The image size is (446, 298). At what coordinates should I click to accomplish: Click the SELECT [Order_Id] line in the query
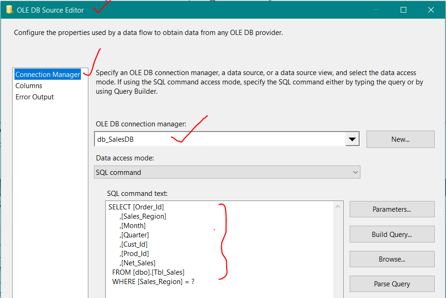(x=136, y=207)
